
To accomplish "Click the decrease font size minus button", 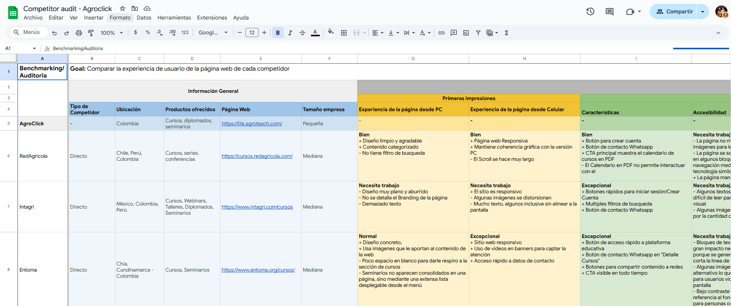I will [x=240, y=33].
